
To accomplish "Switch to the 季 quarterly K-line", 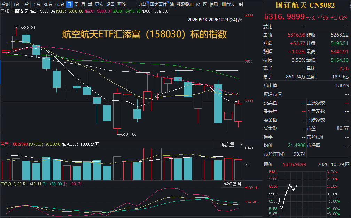I will click(x=90, y=5).
